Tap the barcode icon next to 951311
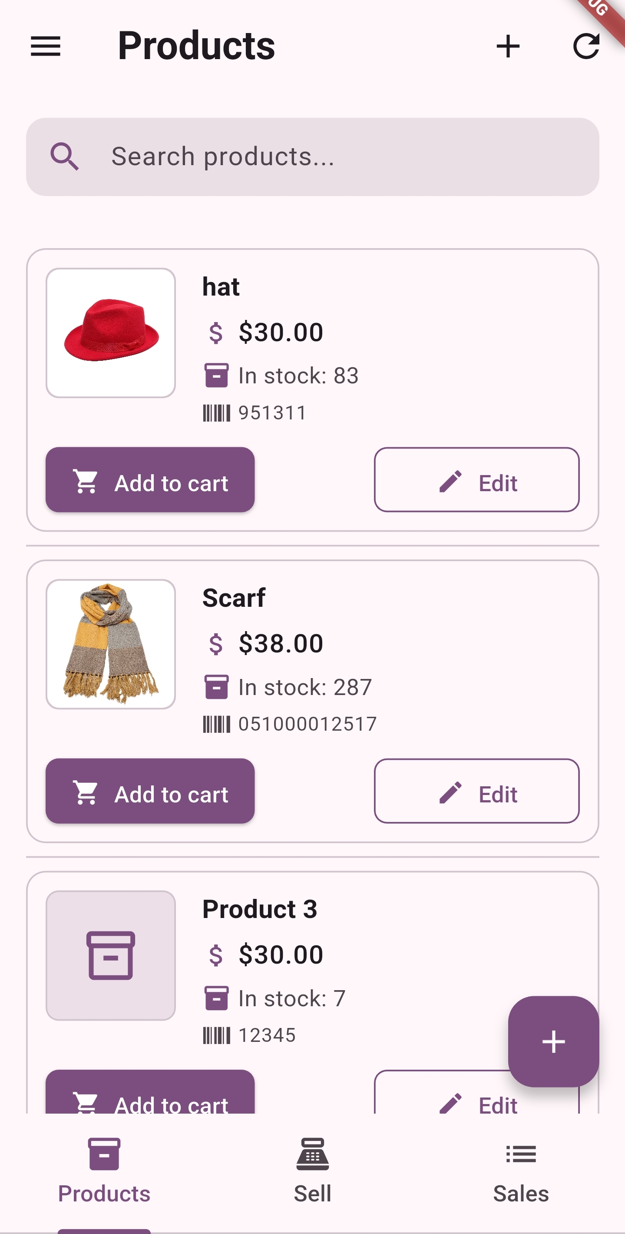Viewport: 625px width, 1234px height. click(216, 413)
